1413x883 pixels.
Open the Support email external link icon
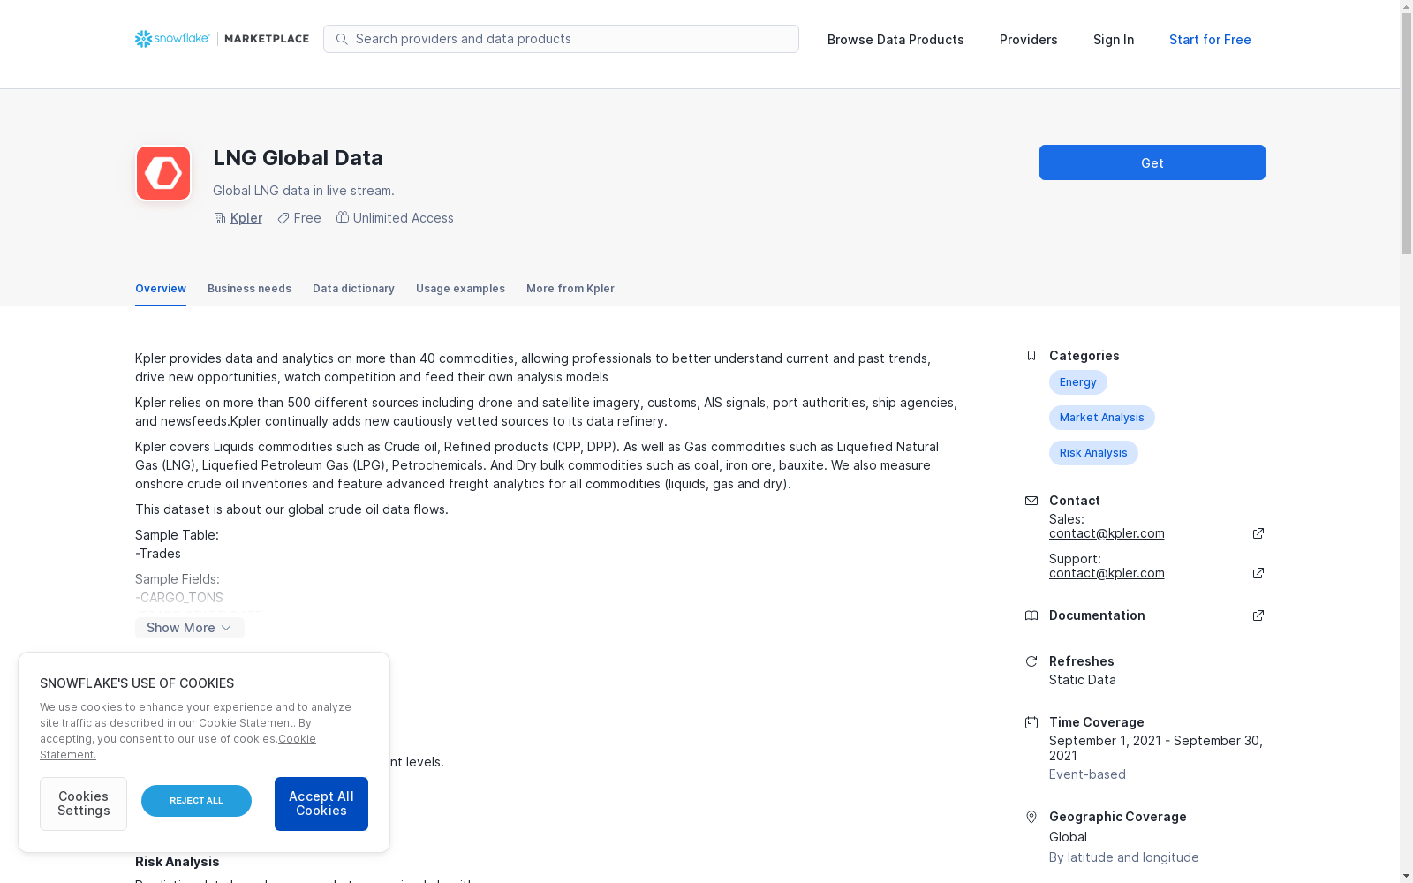click(x=1258, y=573)
